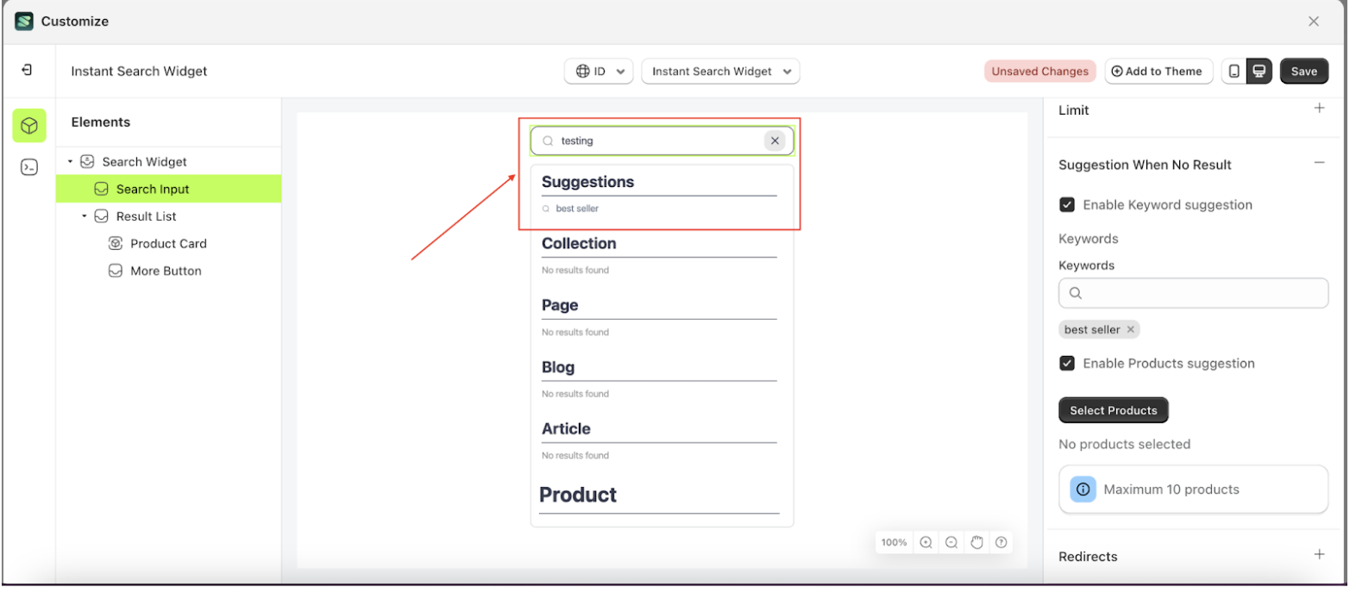Open the ID language dropdown
1356x593 pixels.
click(x=599, y=72)
